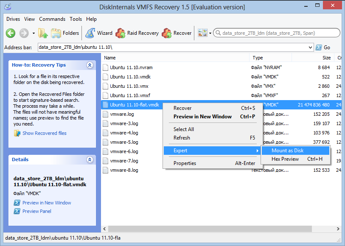345x246 pixels.
Task: Collapse the How-to: Recovery Tips panel
Action: point(90,65)
